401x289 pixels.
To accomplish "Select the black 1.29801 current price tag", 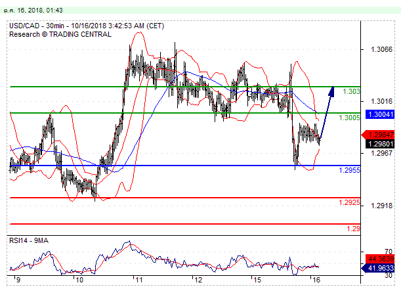I will click(380, 144).
